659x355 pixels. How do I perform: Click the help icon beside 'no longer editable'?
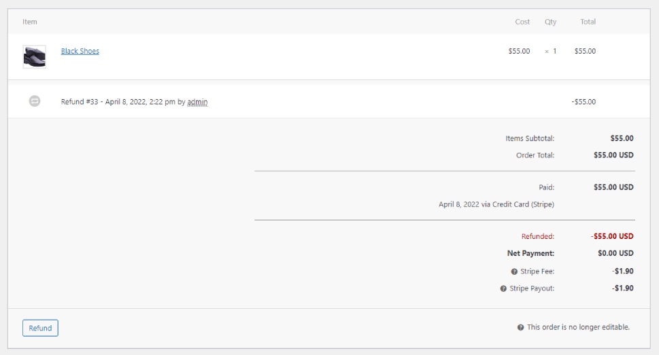pos(520,327)
